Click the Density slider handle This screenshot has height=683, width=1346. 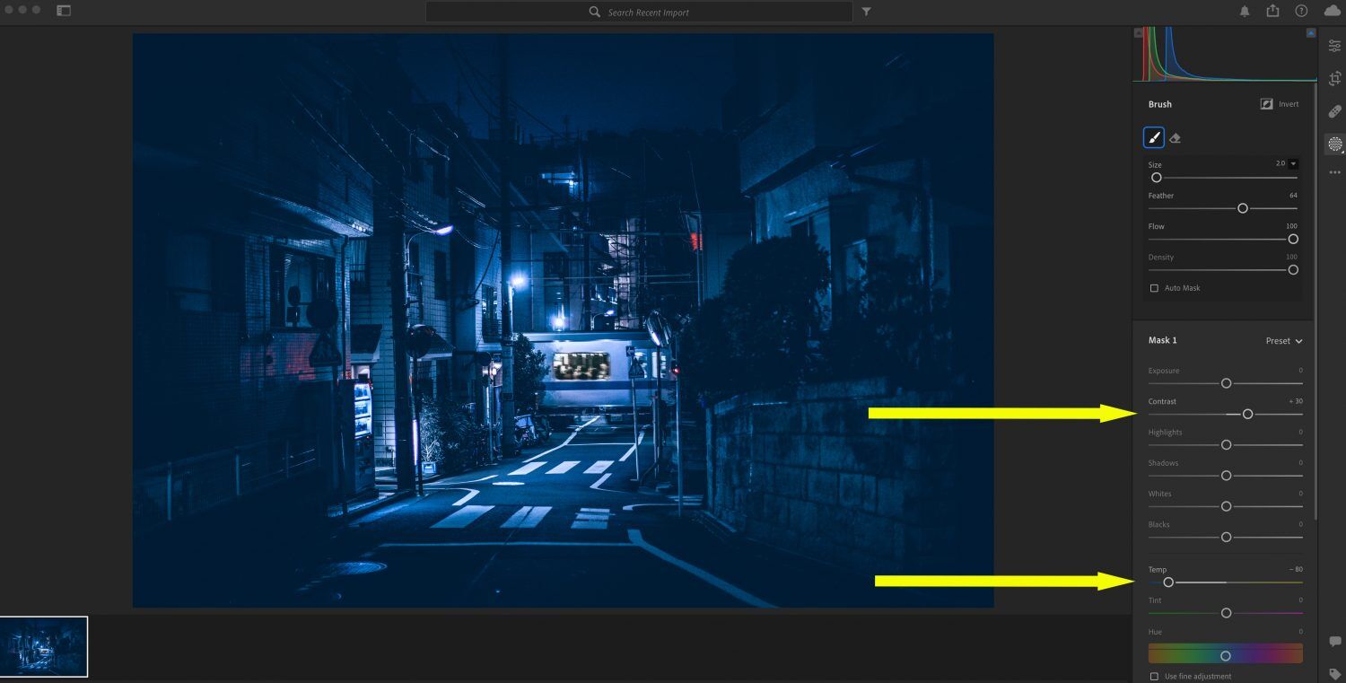pyautogui.click(x=1293, y=269)
